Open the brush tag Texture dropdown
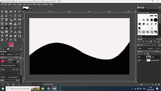This screenshot has width=161, height=91. pyautogui.click(x=149, y=37)
